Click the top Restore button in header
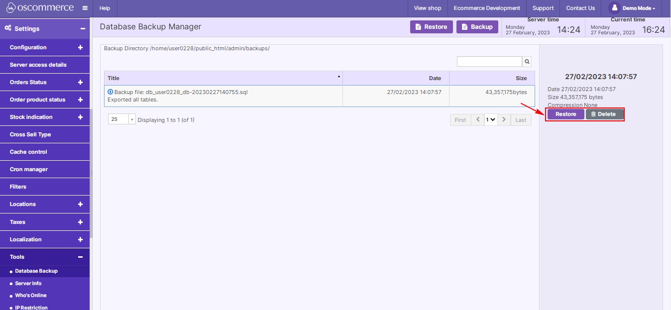 tap(432, 27)
